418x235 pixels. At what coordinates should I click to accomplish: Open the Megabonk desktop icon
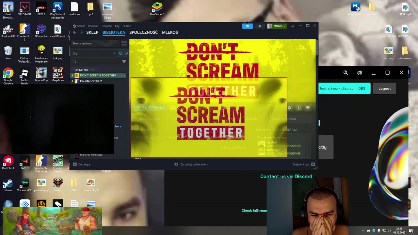coord(58,75)
